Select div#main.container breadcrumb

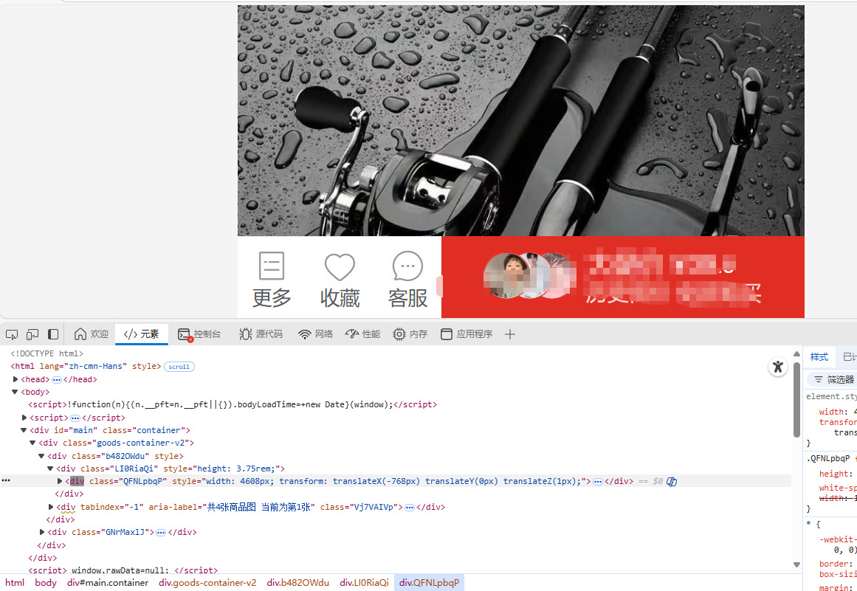108,582
